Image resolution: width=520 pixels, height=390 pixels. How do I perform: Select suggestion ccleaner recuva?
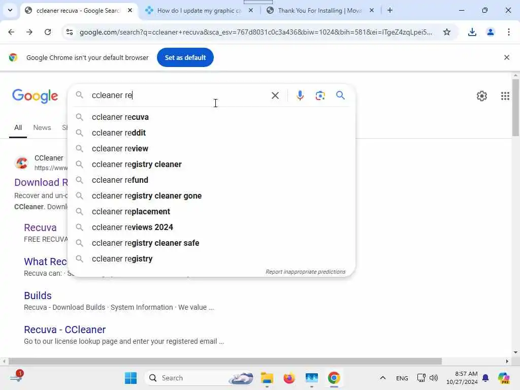[x=211, y=117]
